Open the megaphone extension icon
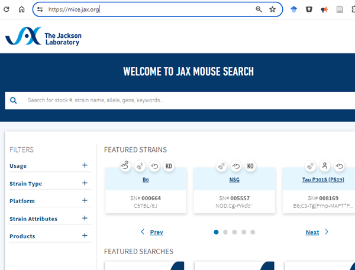Image resolution: width=355 pixels, height=270 pixels. tap(324, 9)
